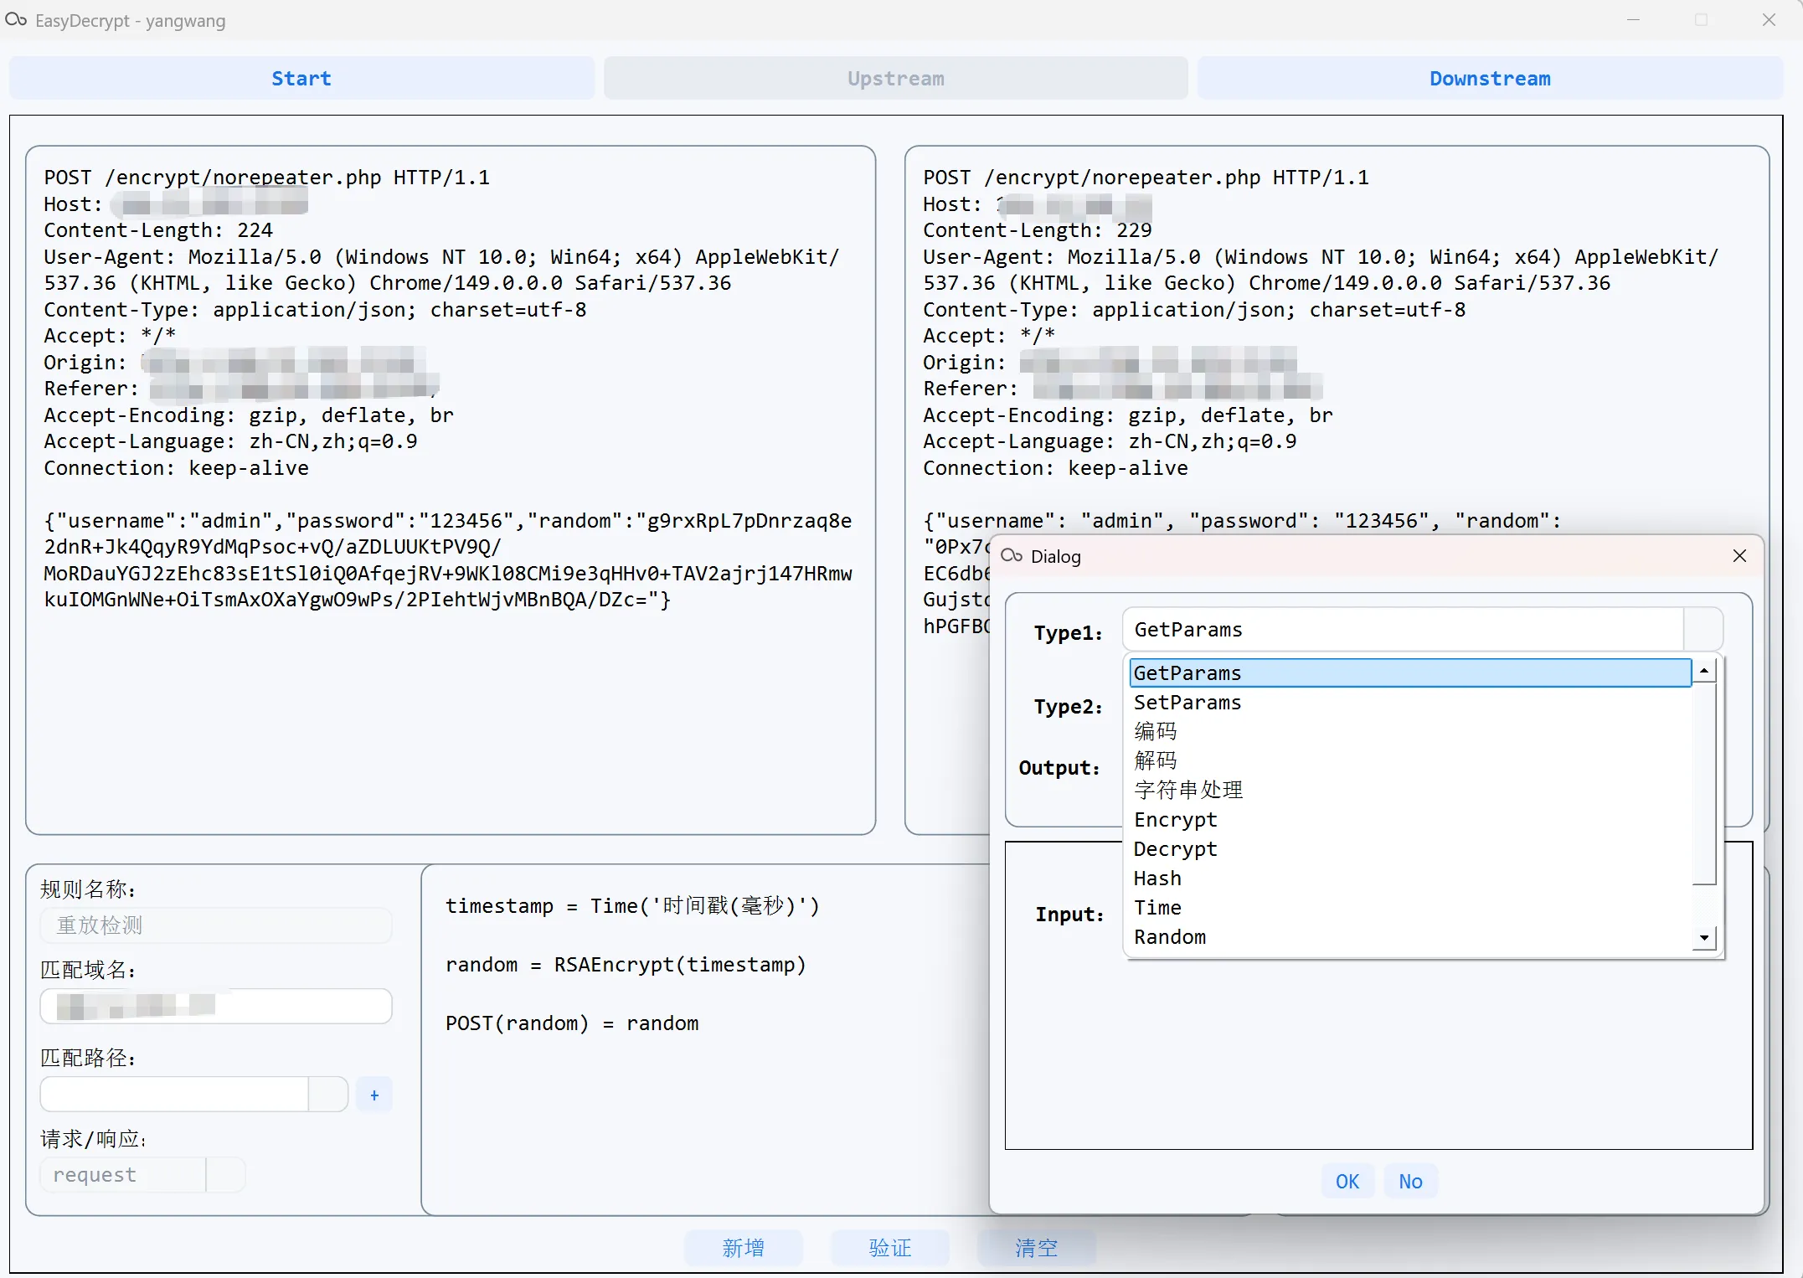Click the list scrollbar down arrow

(x=1704, y=938)
